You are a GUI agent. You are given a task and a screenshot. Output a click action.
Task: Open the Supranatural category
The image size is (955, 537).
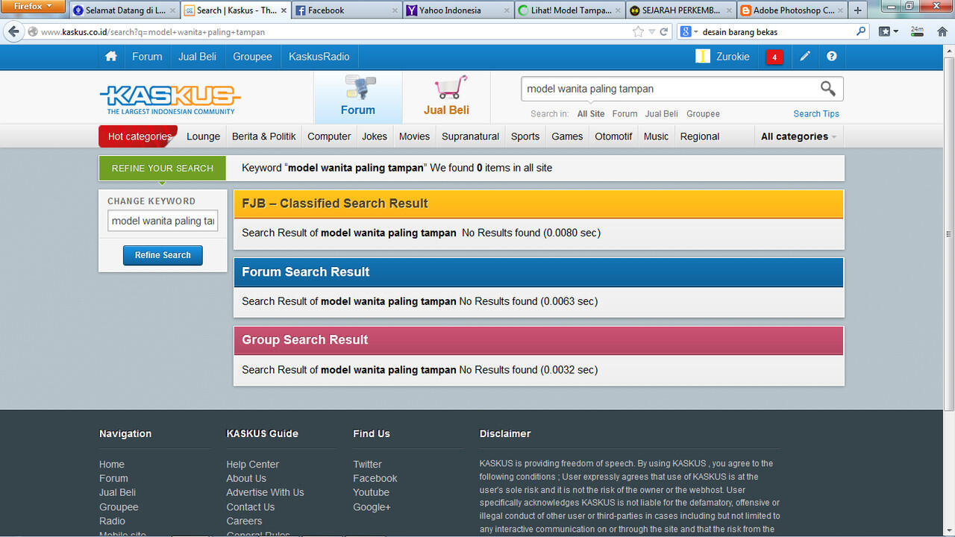[x=470, y=136]
